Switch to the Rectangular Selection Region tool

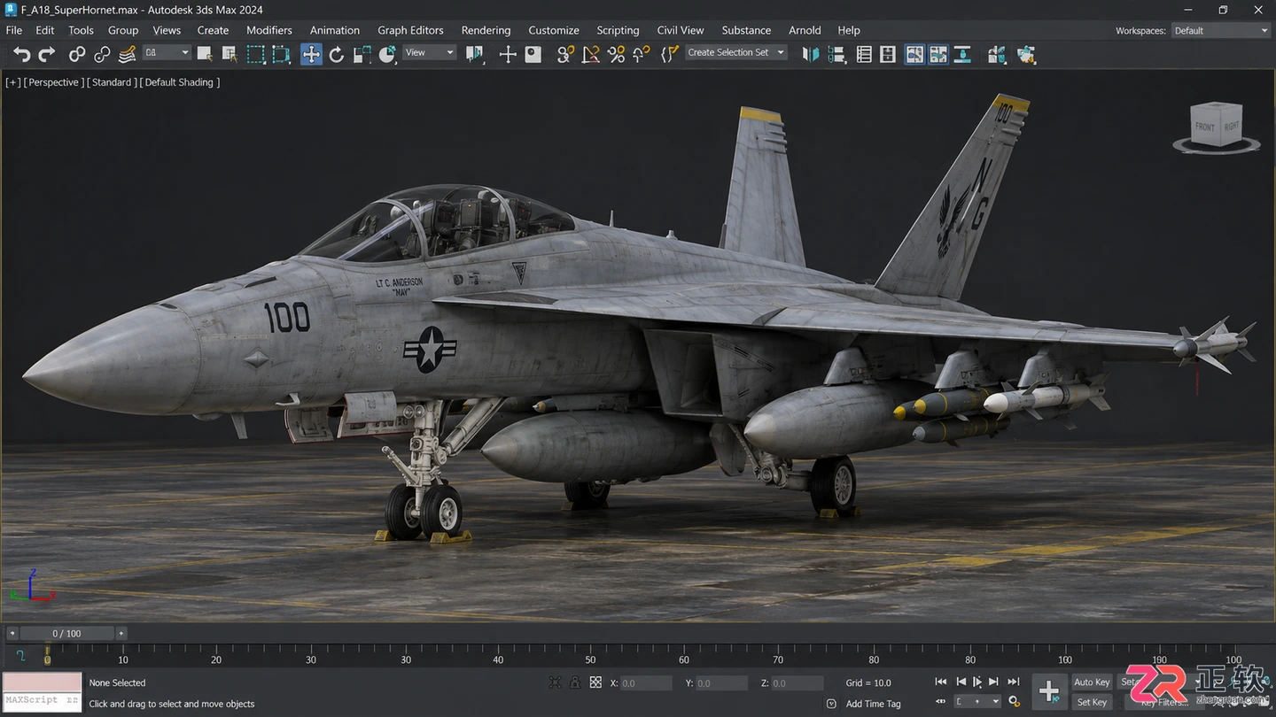click(255, 54)
